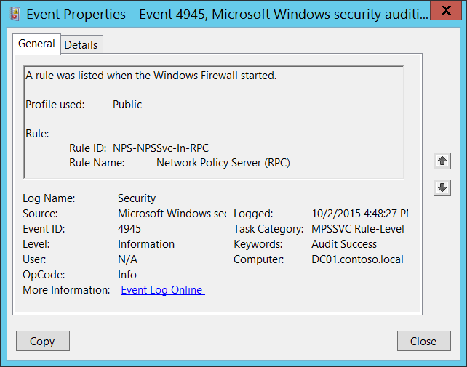The height and width of the screenshot is (367, 467).
Task: Go to next event with down arrow
Action: pos(442,187)
